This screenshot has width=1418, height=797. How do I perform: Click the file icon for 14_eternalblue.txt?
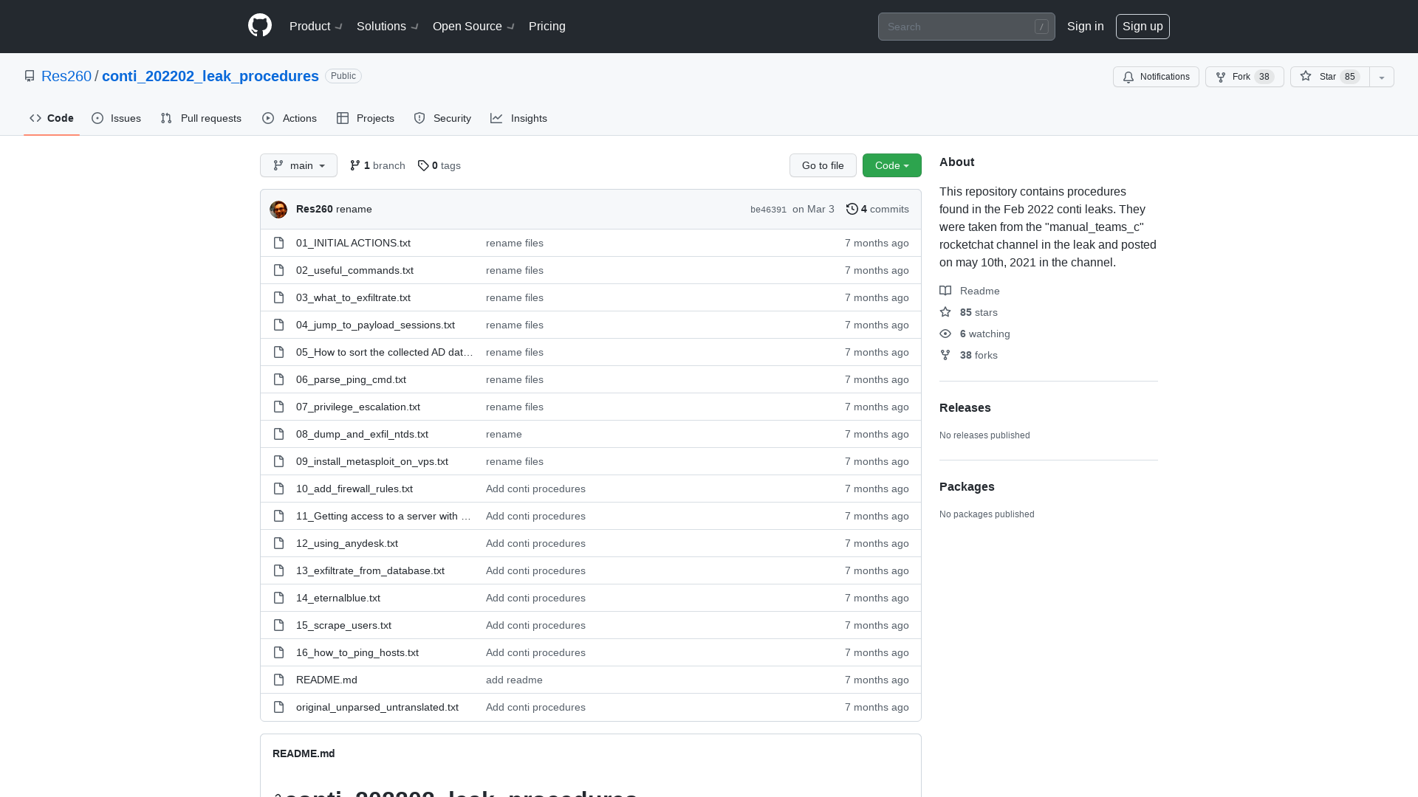click(x=278, y=598)
